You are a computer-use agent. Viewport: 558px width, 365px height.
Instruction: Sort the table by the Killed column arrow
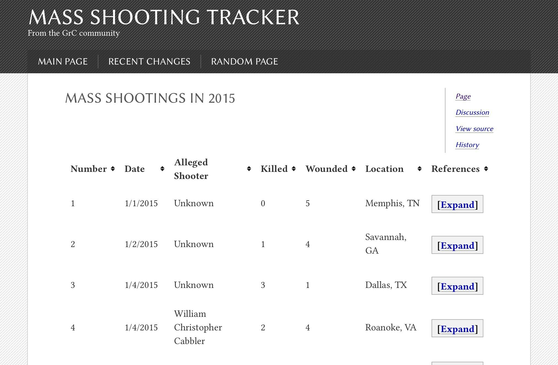click(x=294, y=169)
